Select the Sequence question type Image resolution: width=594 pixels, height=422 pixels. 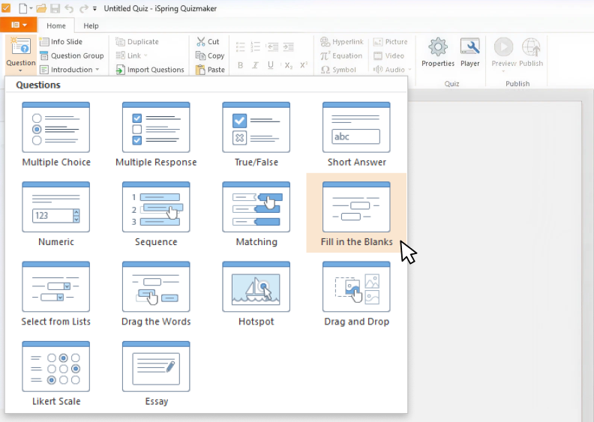tap(156, 214)
